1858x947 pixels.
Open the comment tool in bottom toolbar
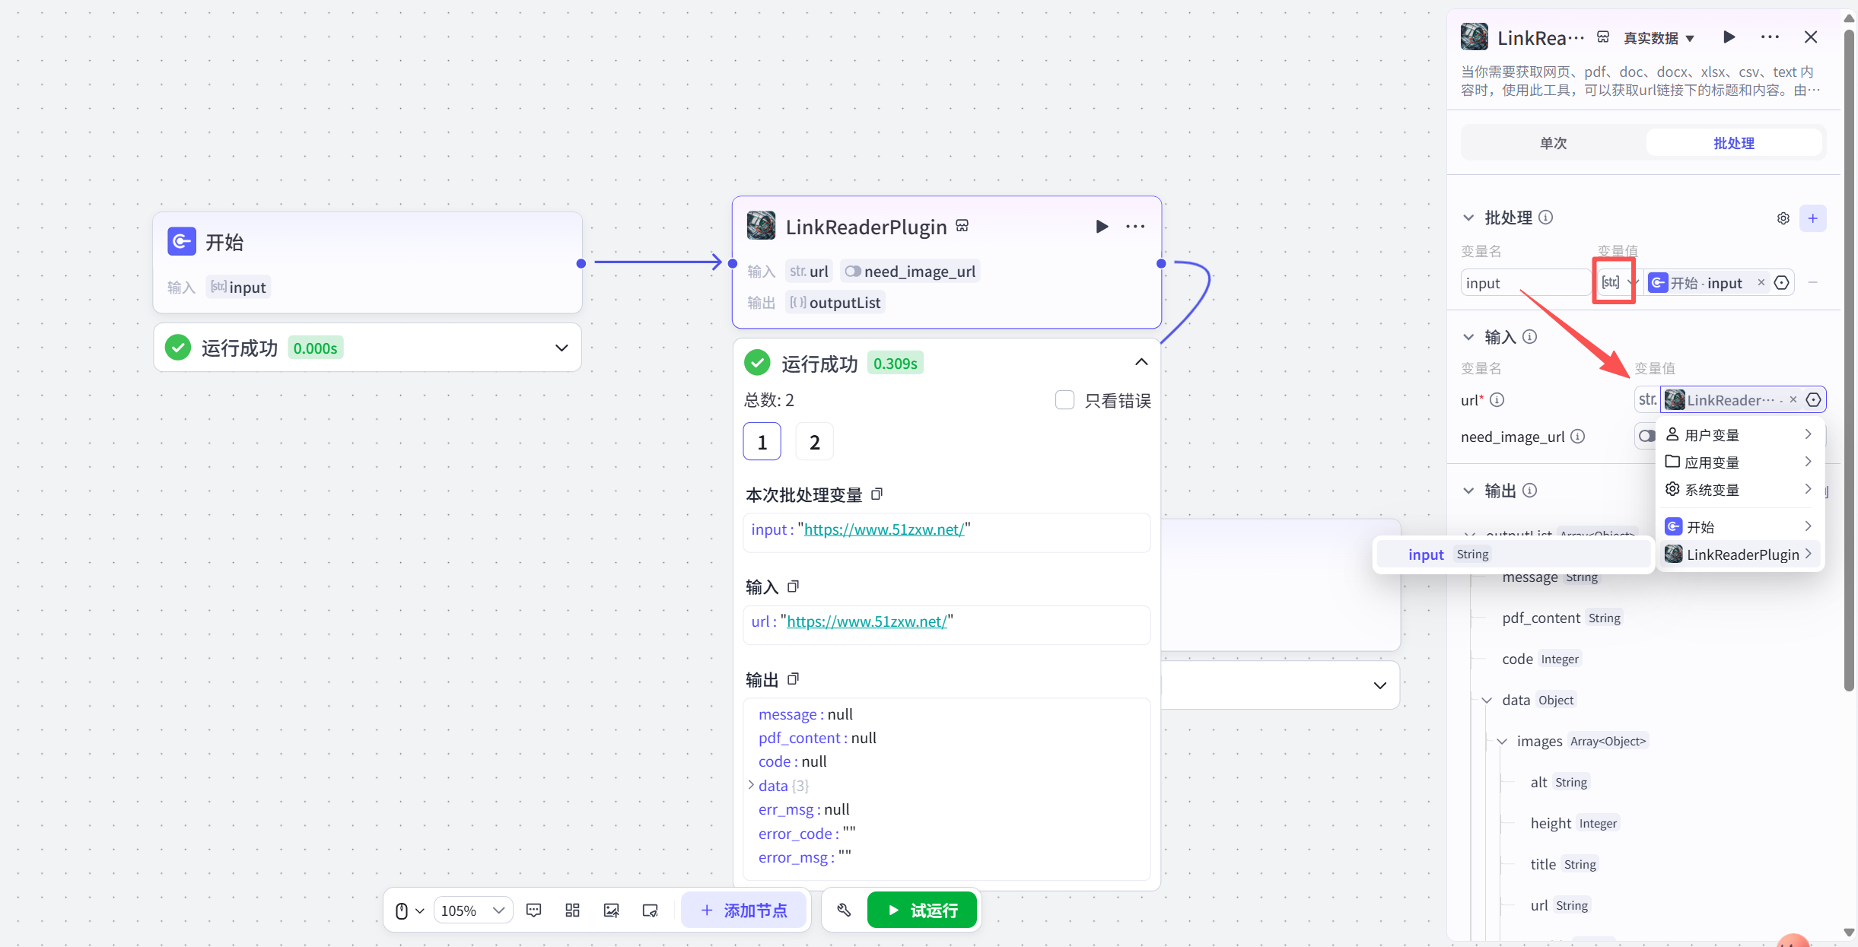534,910
